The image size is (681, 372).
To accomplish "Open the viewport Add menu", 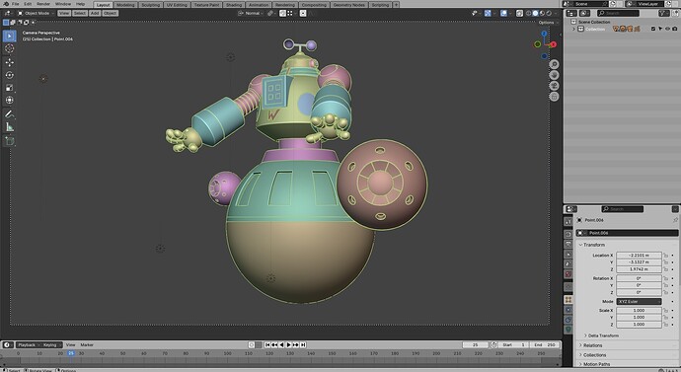I will [95, 13].
